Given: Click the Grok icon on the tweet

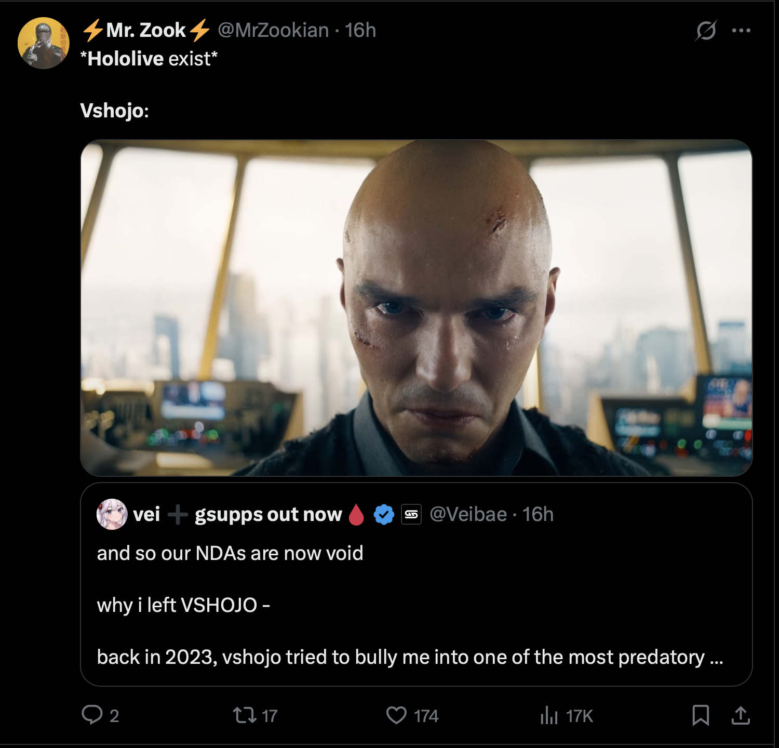Looking at the screenshot, I should point(706,31).
